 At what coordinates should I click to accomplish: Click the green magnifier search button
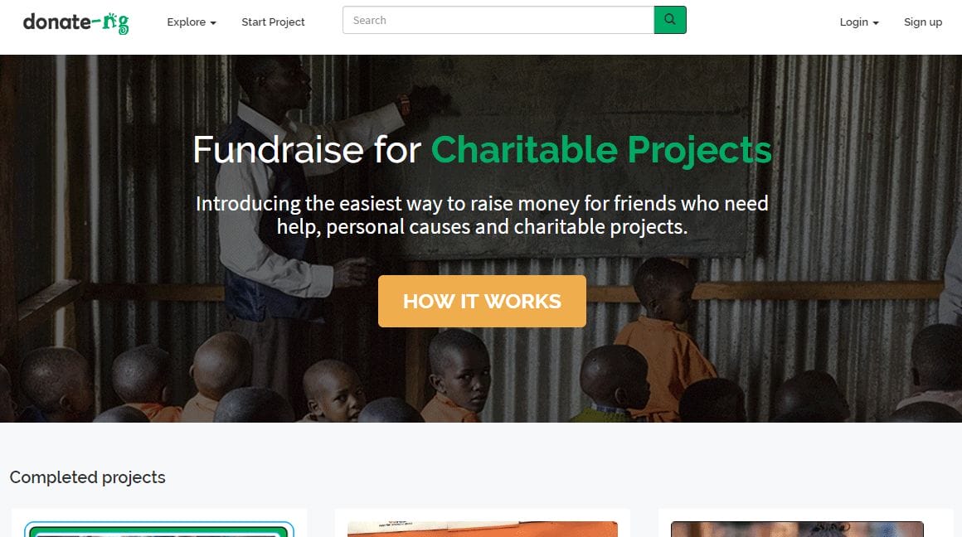(x=670, y=20)
